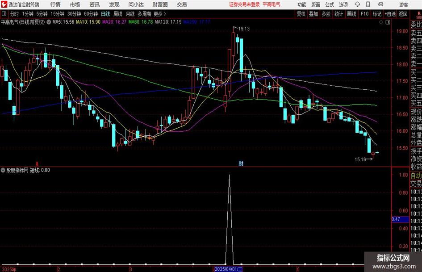Open the 财富圈 menu
The height and width of the screenshot is (272, 422).
[160, 4]
